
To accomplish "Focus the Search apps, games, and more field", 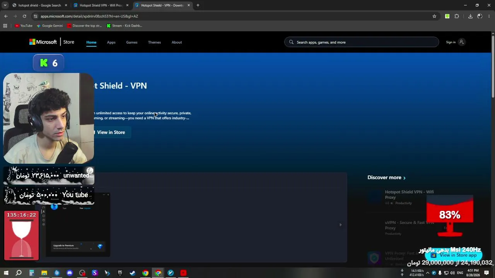I will 362,42.
